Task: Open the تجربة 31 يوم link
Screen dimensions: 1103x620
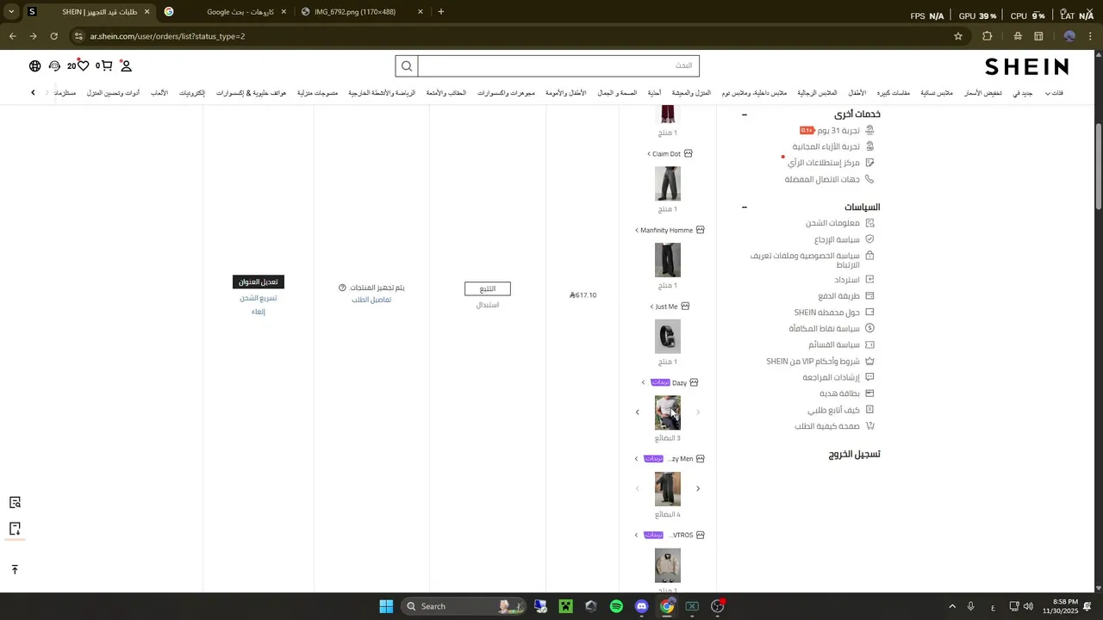Action: pos(838,131)
